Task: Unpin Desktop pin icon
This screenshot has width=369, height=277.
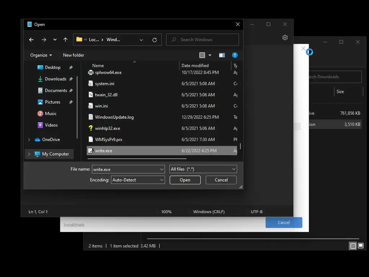Action: 71,67
